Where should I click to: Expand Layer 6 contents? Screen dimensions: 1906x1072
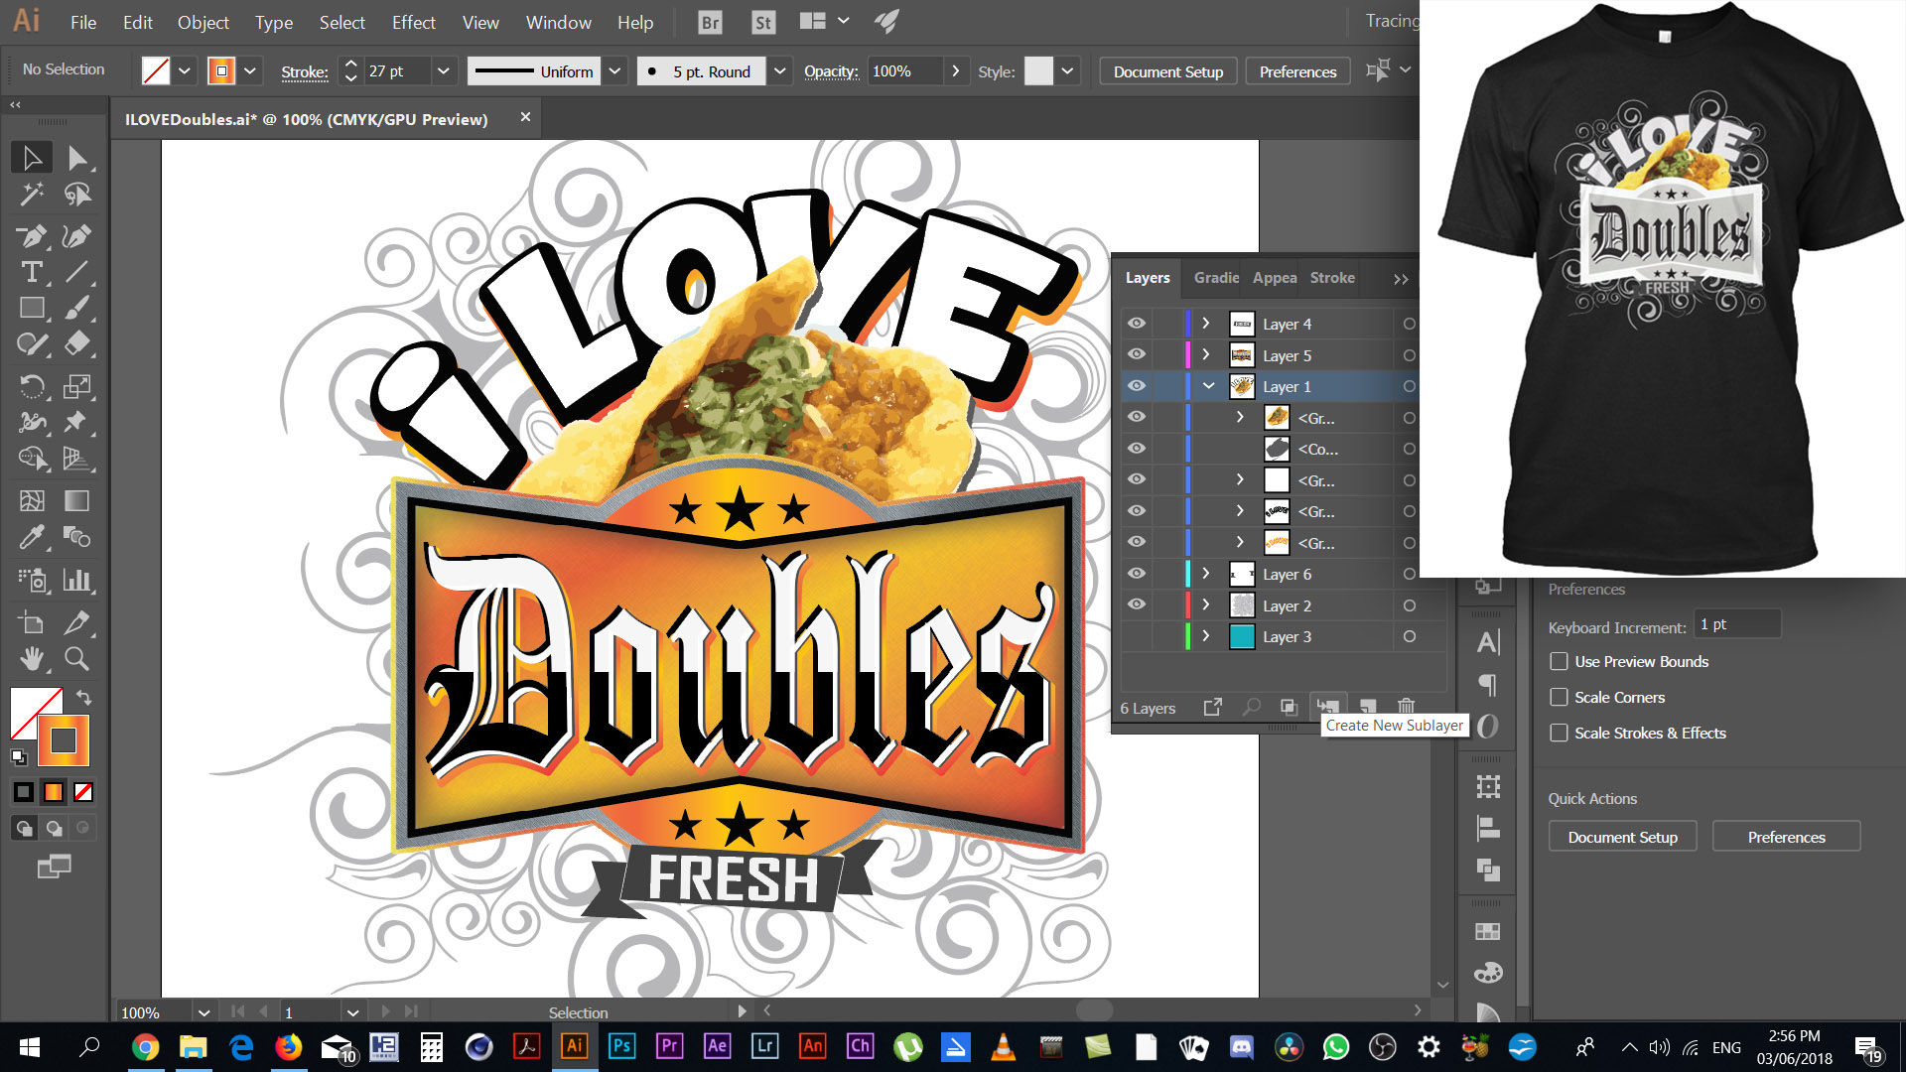1206,574
